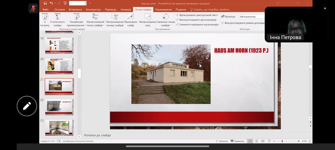Click the Нотатки button in status bar
This screenshot has height=150, width=335.
coord(221,141)
